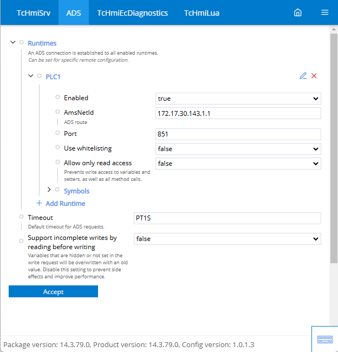The width and height of the screenshot is (338, 352).
Task: Select the ADS tab
Action: click(x=74, y=13)
